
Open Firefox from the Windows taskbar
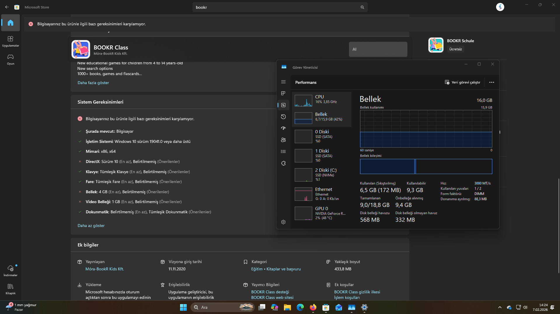(313, 307)
